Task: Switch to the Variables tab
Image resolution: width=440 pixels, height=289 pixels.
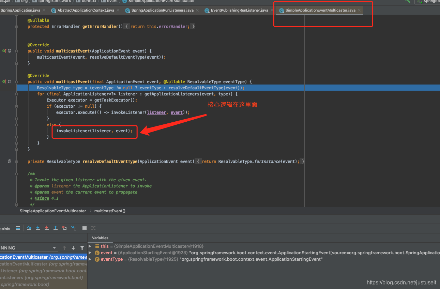Action: tap(100, 238)
